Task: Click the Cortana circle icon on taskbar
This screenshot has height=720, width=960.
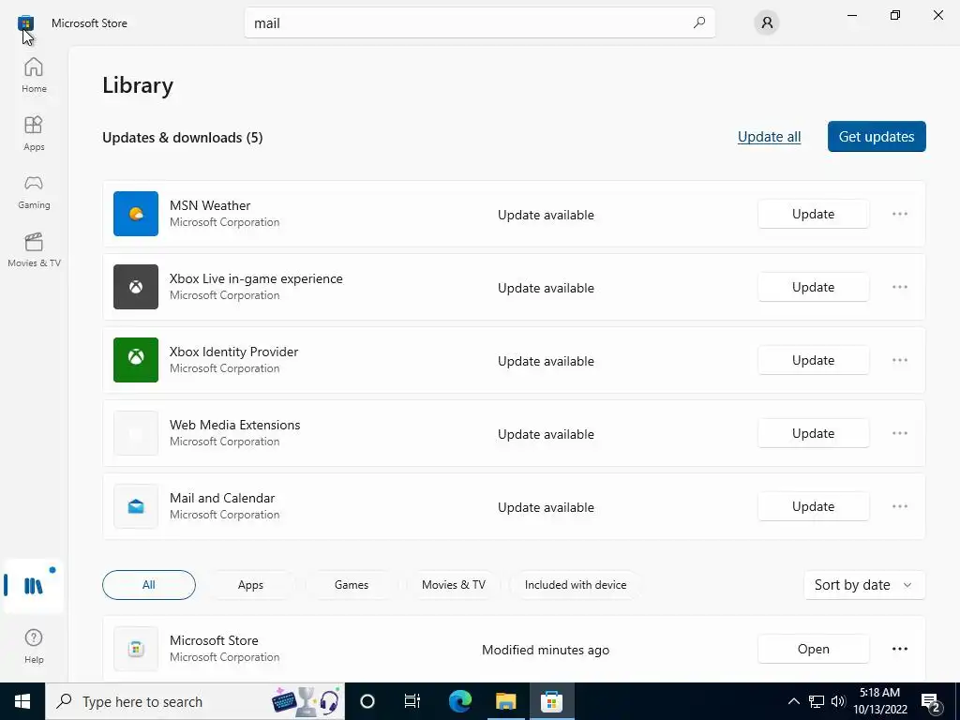Action: point(367,701)
